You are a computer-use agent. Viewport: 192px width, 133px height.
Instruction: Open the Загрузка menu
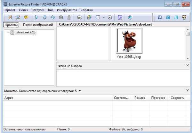(38, 10)
